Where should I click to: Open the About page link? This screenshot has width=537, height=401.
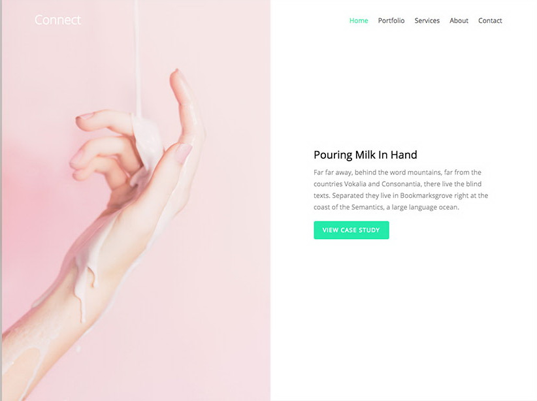[459, 20]
